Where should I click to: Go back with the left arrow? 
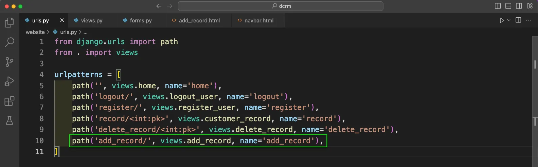tap(159, 6)
